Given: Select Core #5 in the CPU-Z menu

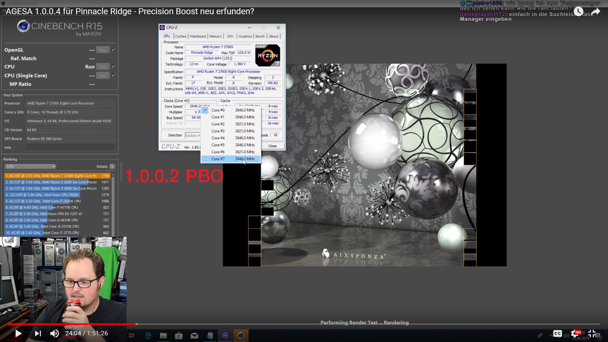Looking at the screenshot, I should pos(231,145).
